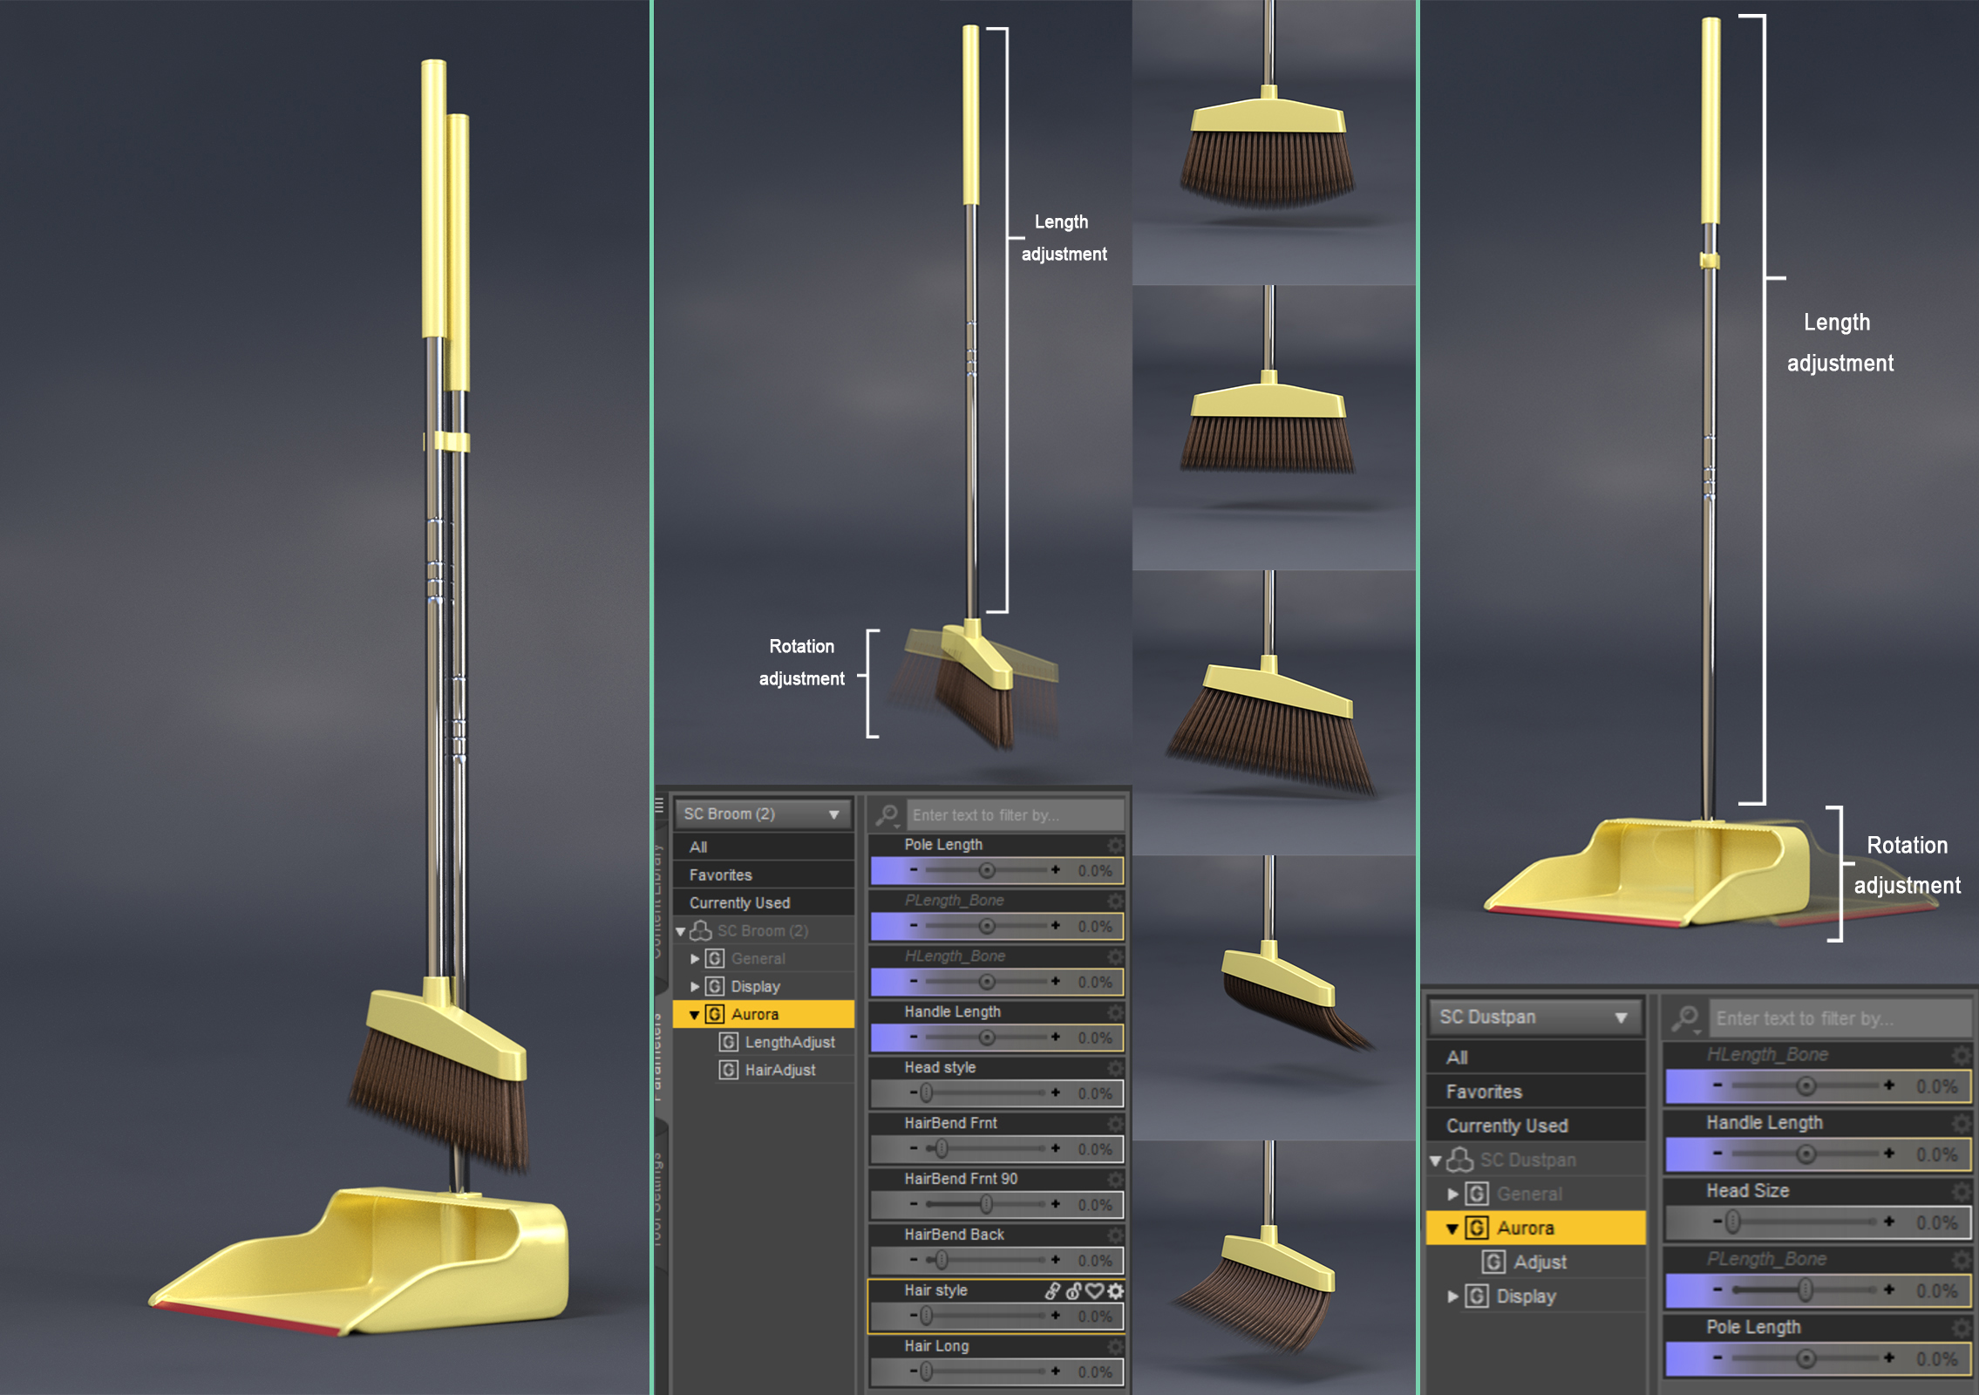Viewport: 1979px width, 1395px height.
Task: Collapse the Aurora group in Dustpan panel
Action: point(1452,1229)
